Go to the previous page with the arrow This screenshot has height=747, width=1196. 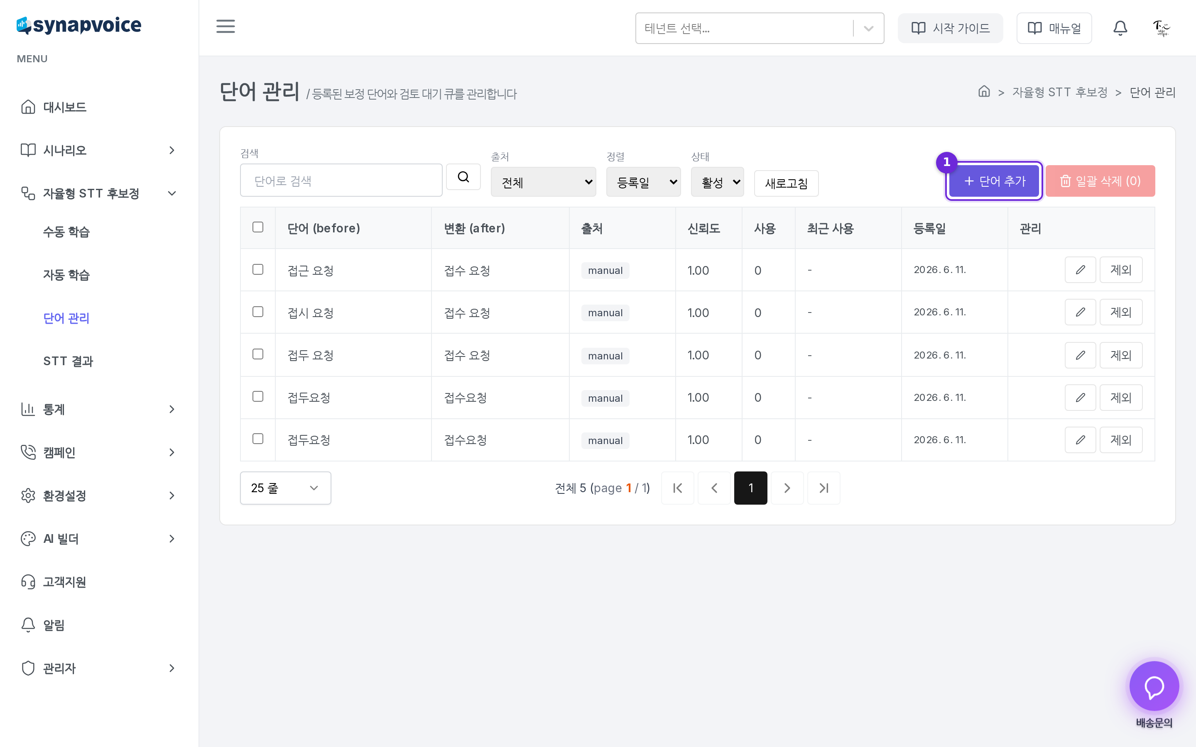[x=714, y=488]
